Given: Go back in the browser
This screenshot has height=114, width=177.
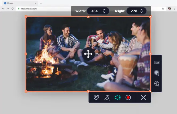Looking at the screenshot, I should click(3, 9).
